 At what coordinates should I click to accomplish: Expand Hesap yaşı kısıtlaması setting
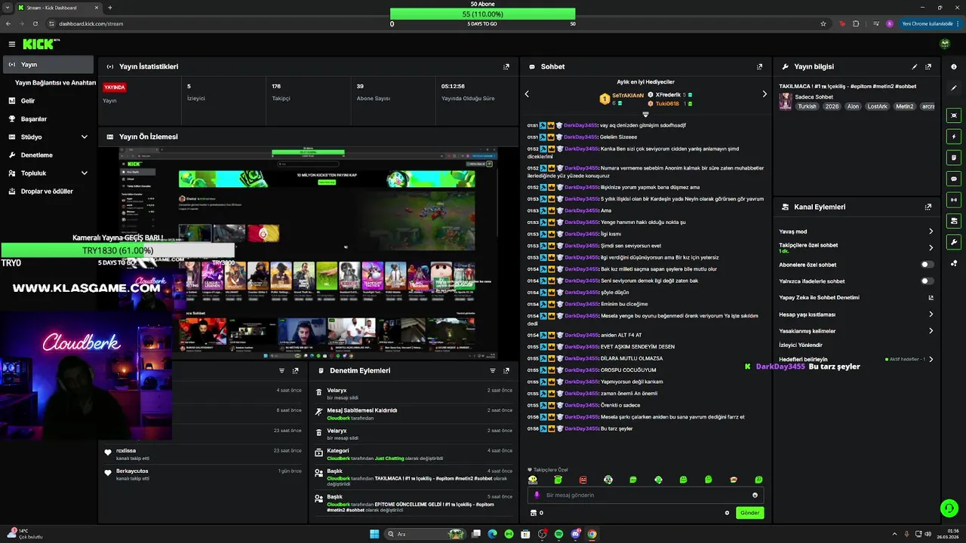[x=931, y=314]
